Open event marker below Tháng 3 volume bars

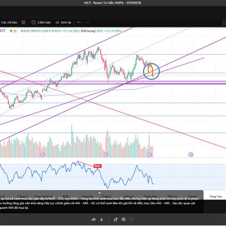[106, 155]
